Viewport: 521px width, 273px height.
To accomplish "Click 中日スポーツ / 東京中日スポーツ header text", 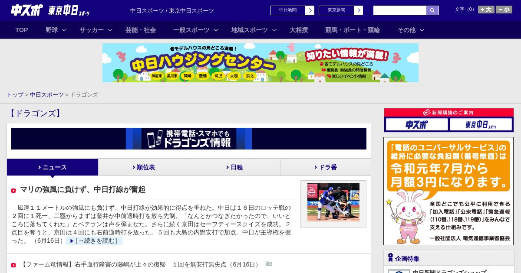I will click(x=172, y=10).
